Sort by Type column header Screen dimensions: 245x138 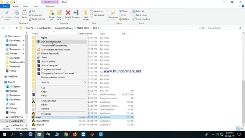(102, 33)
